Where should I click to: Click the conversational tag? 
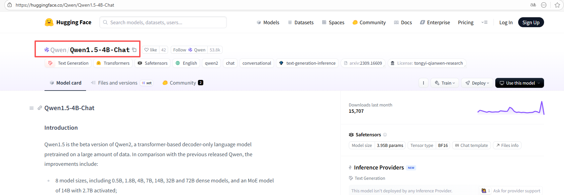(x=257, y=63)
